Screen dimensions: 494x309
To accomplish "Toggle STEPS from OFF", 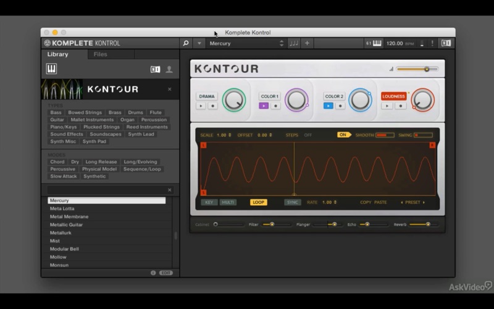I will (x=308, y=135).
